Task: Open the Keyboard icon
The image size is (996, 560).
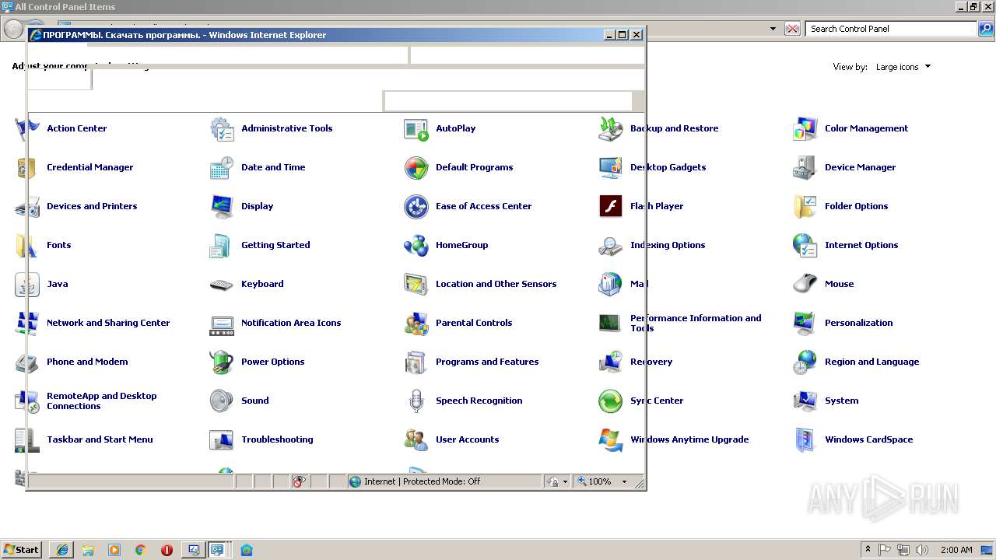Action: (x=222, y=284)
